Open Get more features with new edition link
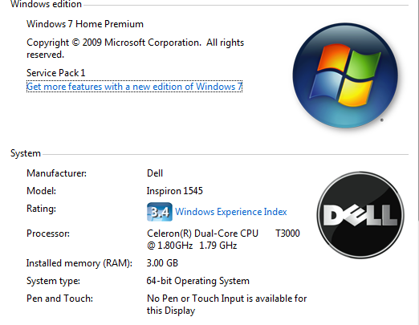This screenshot has width=419, height=325. [x=134, y=87]
